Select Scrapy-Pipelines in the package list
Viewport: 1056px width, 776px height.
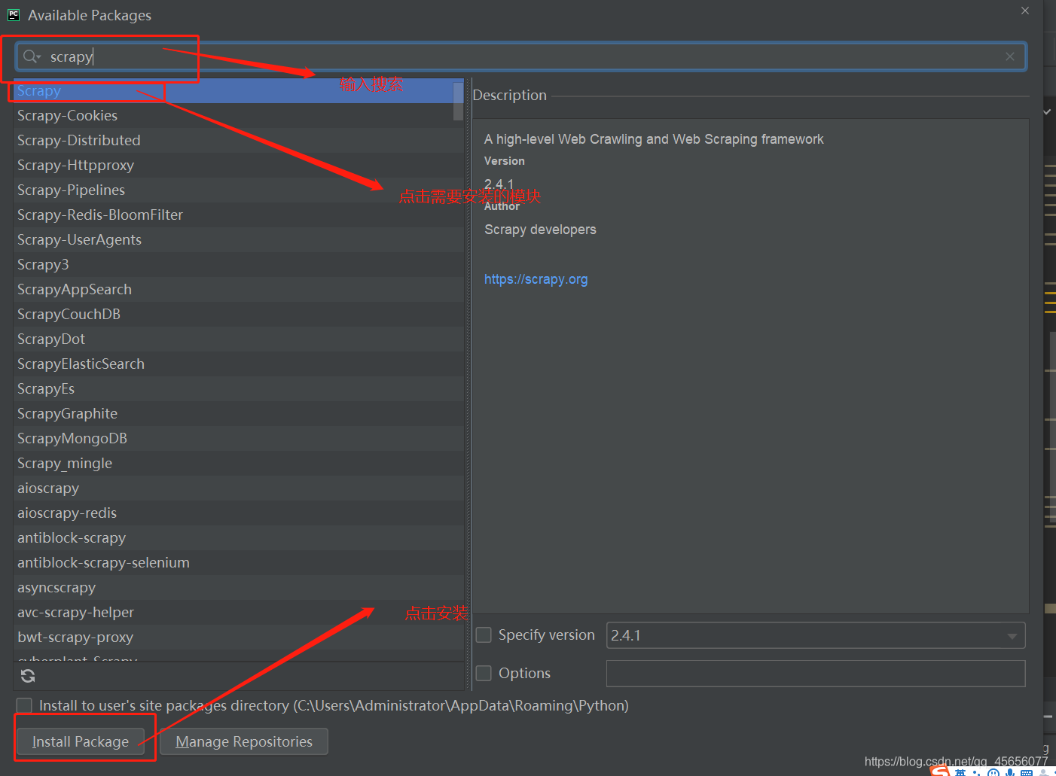(x=238, y=190)
